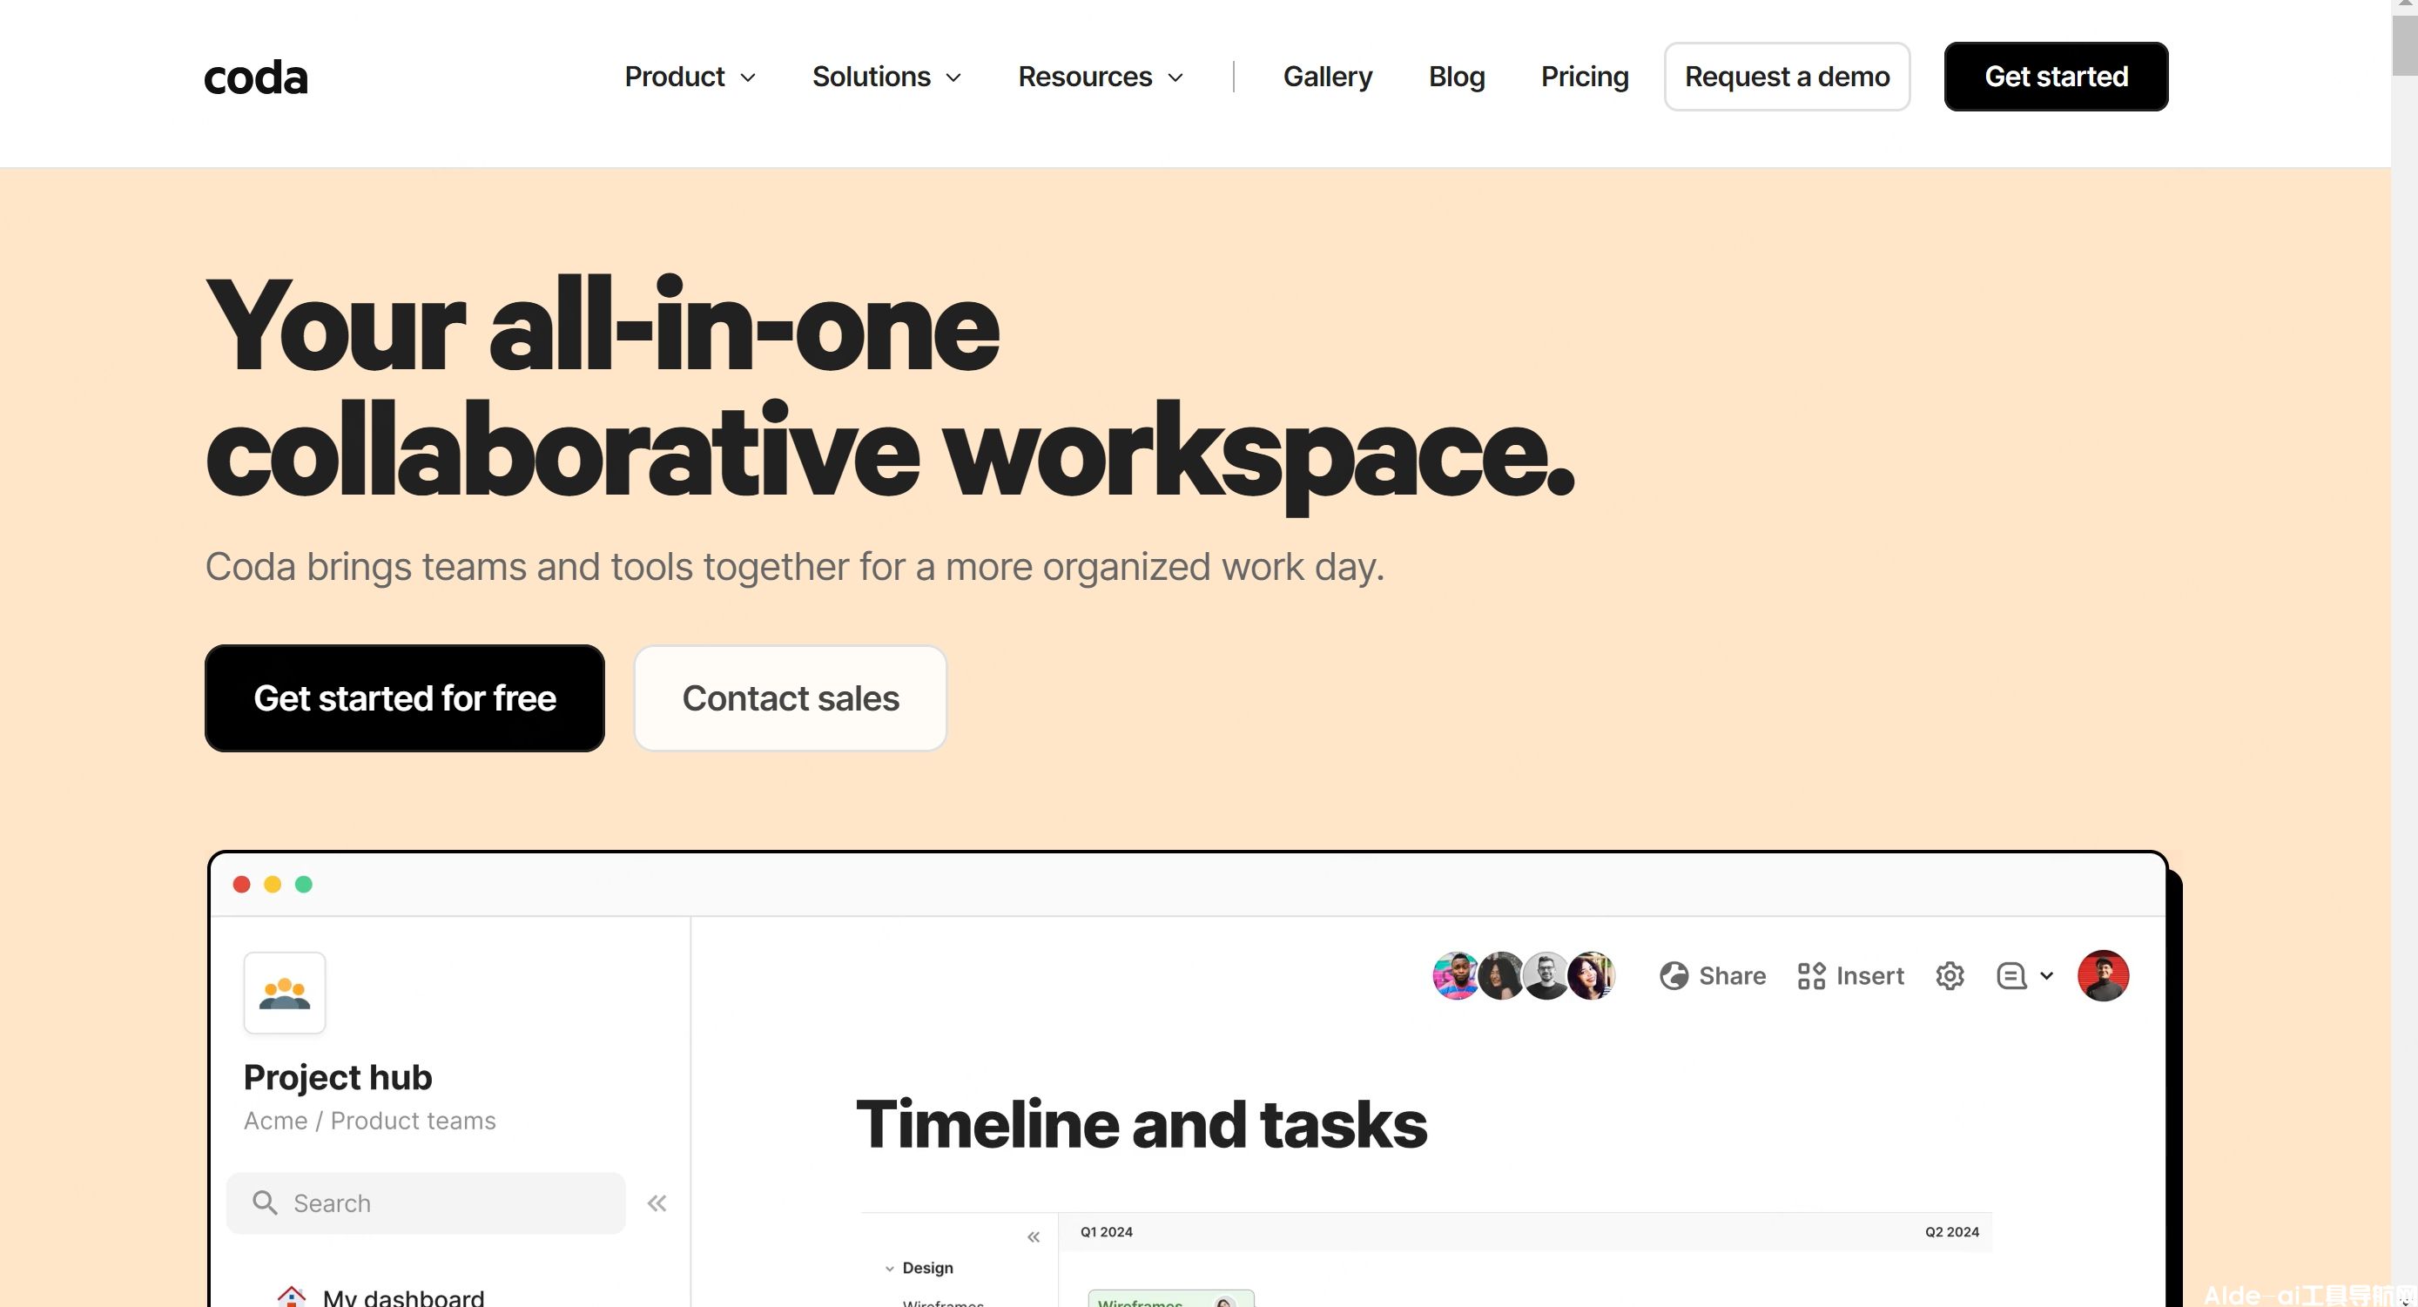
Task: Click the green window dot
Action: click(x=303, y=884)
